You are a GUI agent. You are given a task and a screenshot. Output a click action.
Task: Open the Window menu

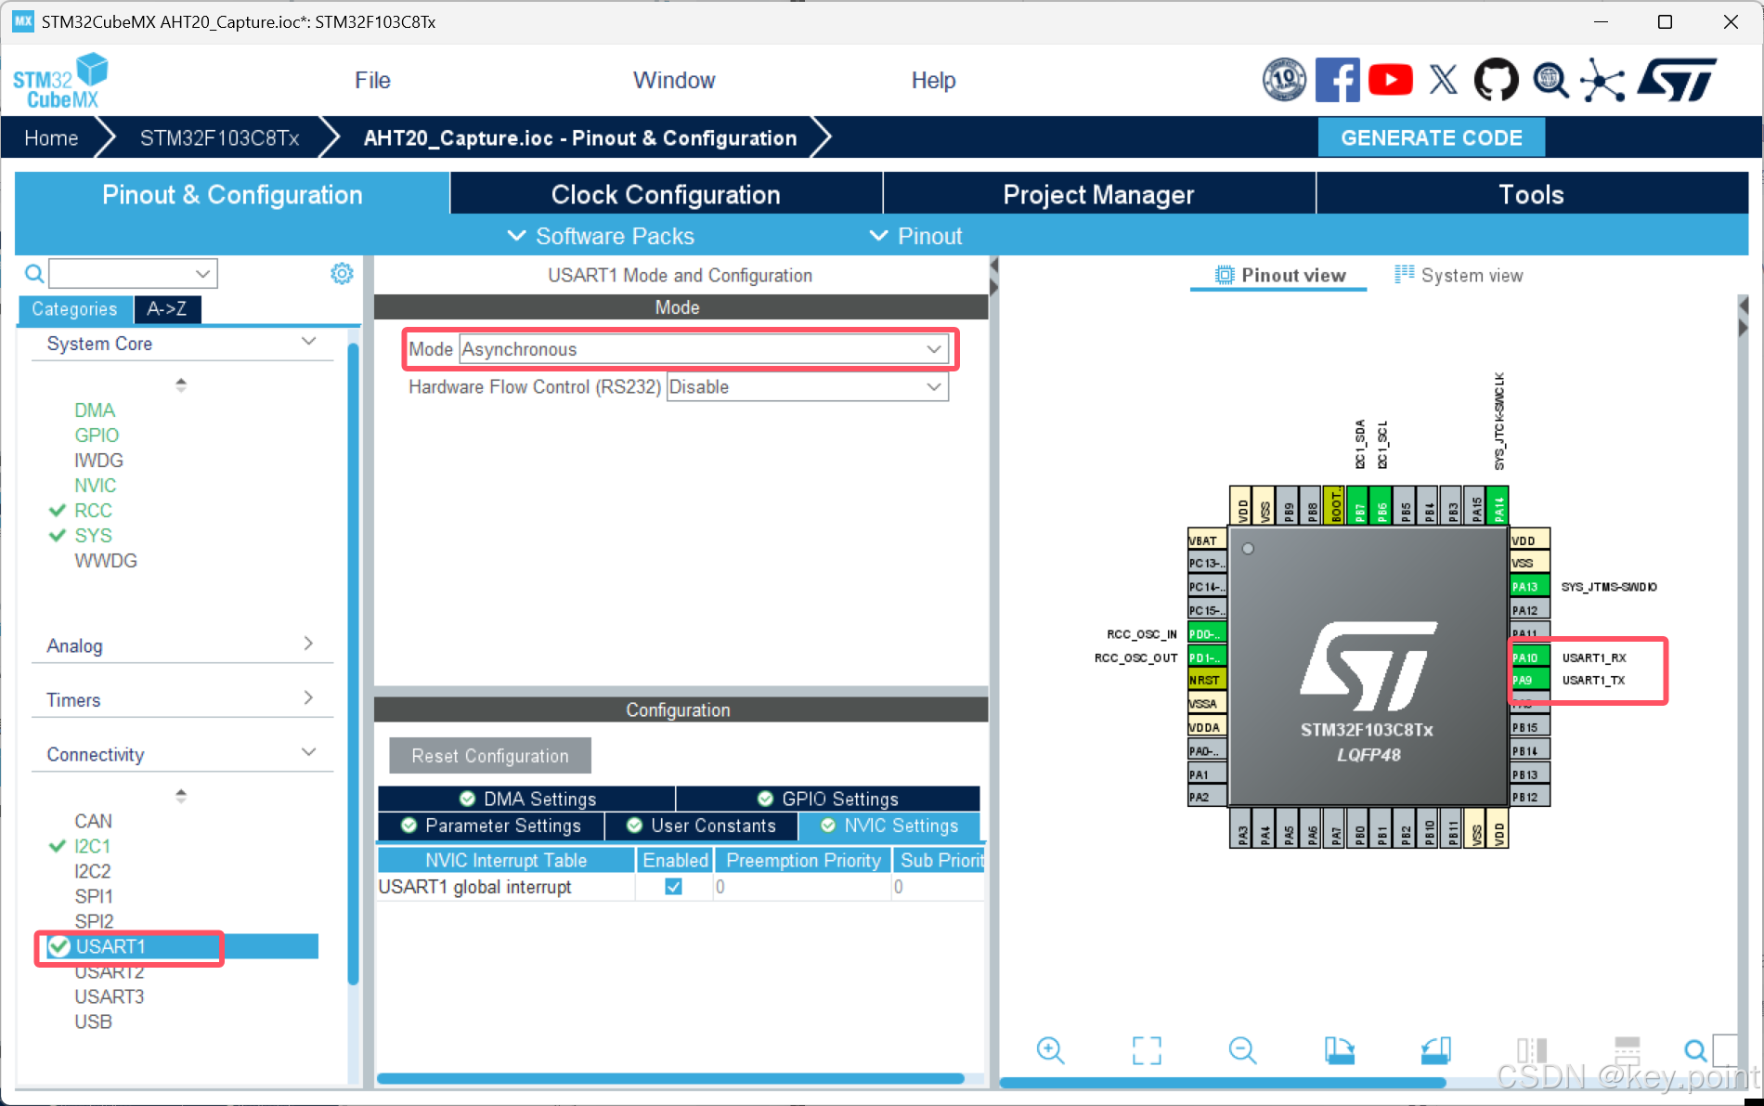tap(674, 81)
